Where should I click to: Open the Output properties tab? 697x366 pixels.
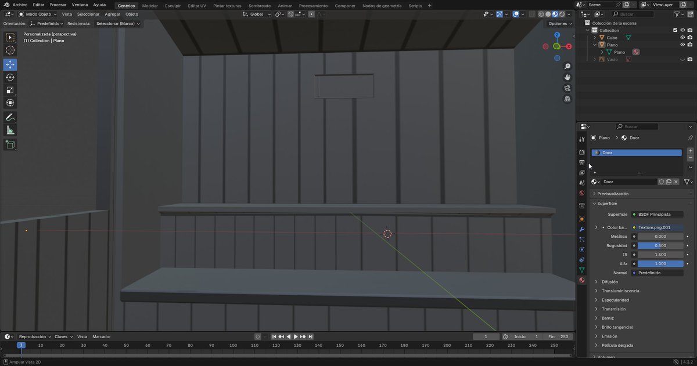point(581,162)
